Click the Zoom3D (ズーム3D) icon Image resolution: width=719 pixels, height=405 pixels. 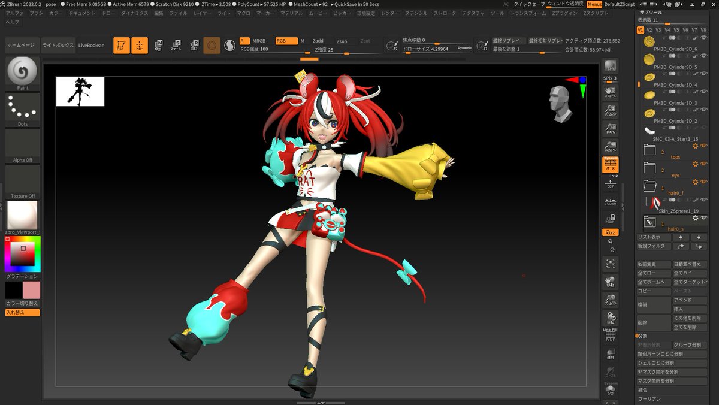610,300
